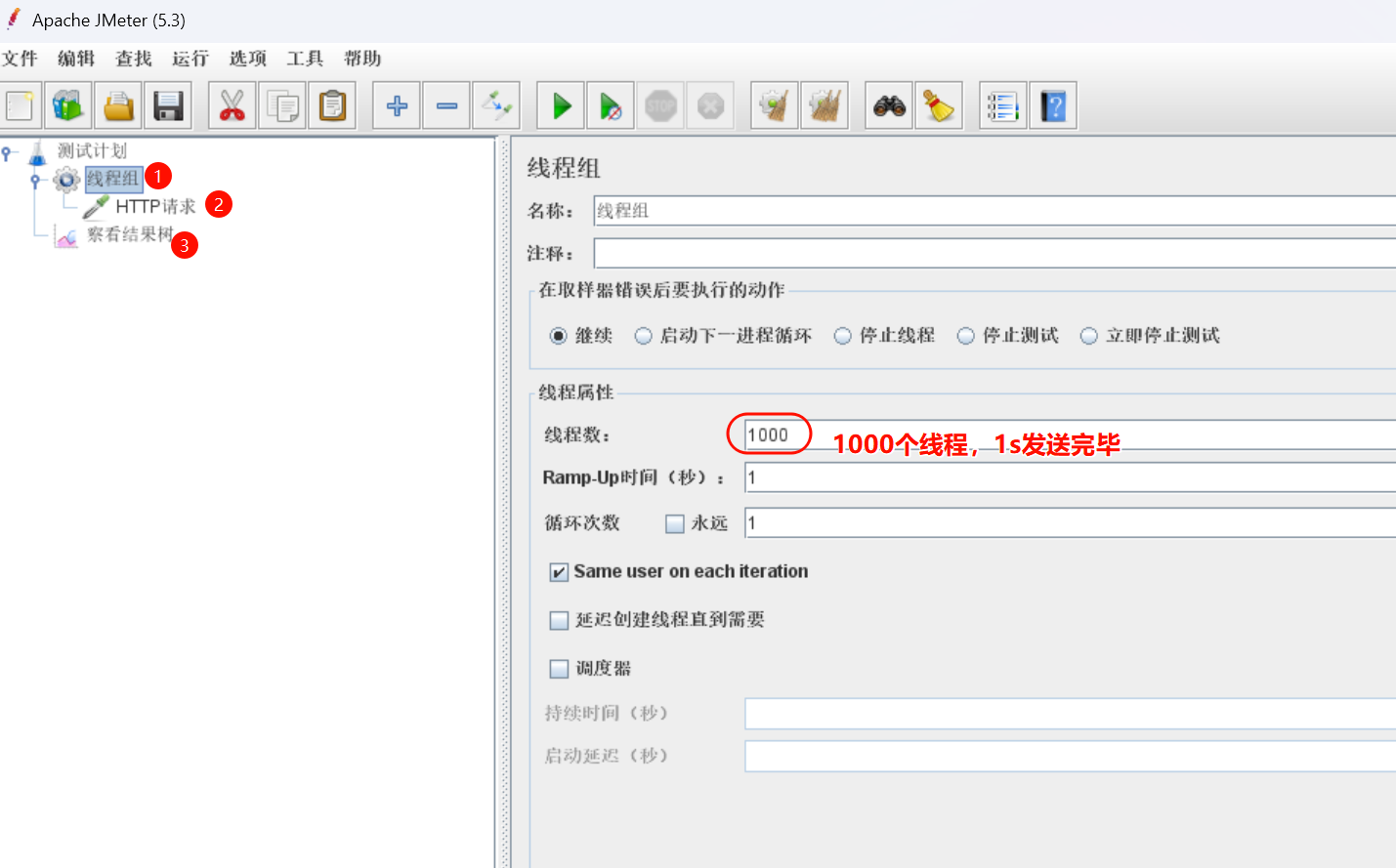Click the Open file folder icon
Viewport: 1396px width, 868px height.
click(x=118, y=105)
